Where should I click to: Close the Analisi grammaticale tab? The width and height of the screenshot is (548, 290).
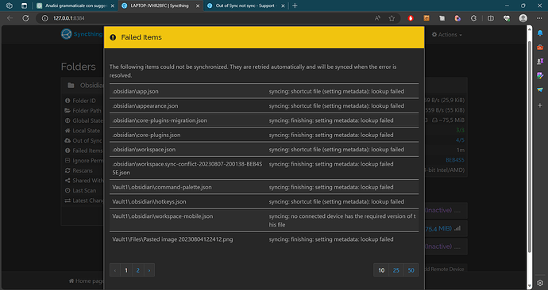pos(113,6)
